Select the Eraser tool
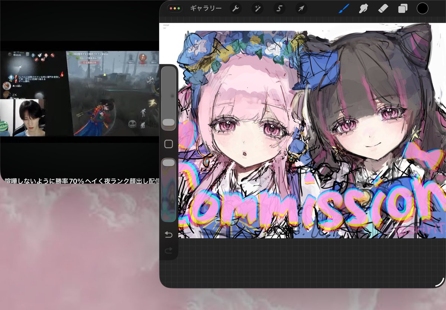The width and height of the screenshot is (446, 310). pos(383,8)
